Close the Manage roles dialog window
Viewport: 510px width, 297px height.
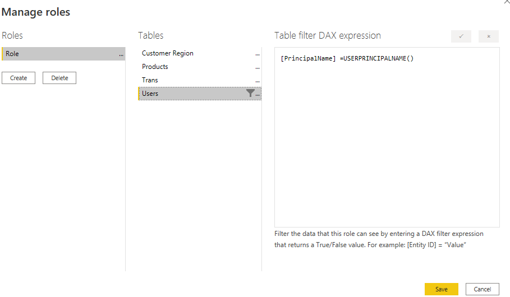tap(507, 2)
